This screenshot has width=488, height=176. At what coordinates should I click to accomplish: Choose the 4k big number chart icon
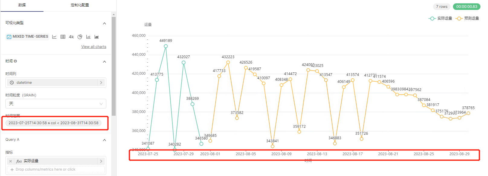point(71,37)
